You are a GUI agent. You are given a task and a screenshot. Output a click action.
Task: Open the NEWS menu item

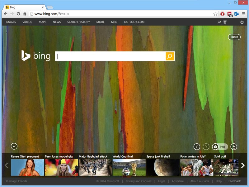pos(57,22)
